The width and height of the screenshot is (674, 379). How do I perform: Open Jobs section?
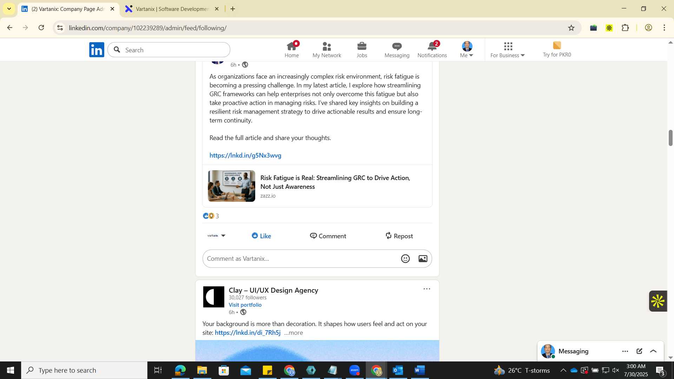(362, 49)
